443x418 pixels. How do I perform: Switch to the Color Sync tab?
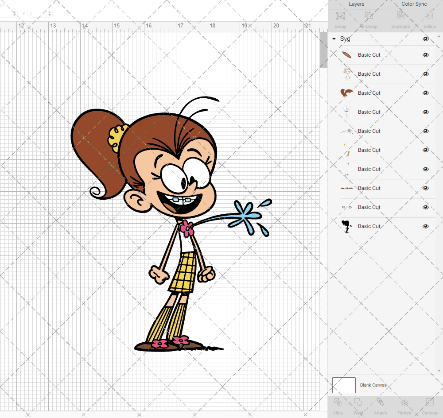coord(414,4)
